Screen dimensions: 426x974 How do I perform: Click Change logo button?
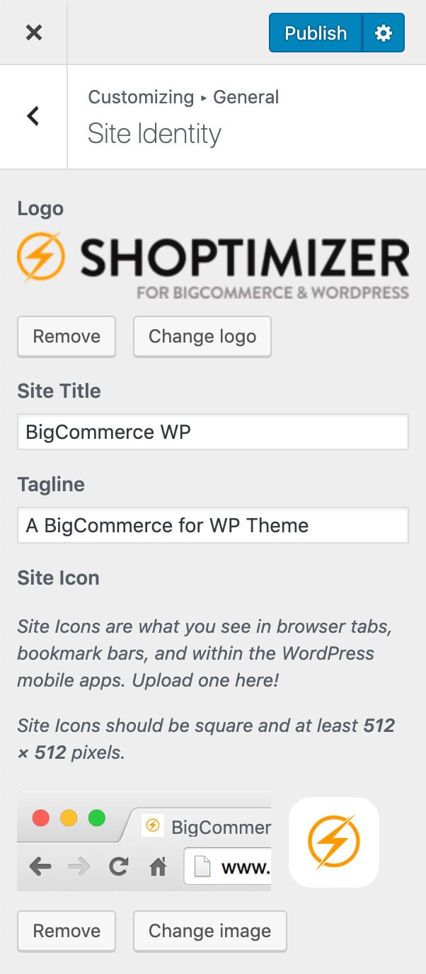(202, 336)
